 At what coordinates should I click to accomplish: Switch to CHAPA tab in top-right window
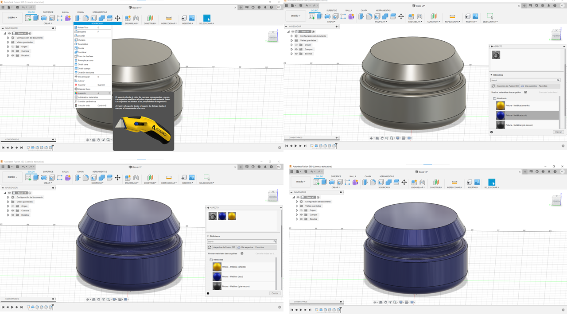pyautogui.click(x=364, y=10)
